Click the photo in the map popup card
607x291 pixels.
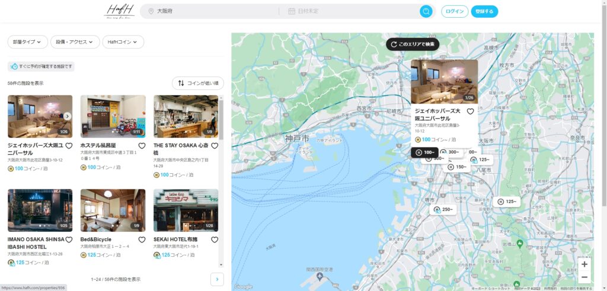click(x=444, y=82)
